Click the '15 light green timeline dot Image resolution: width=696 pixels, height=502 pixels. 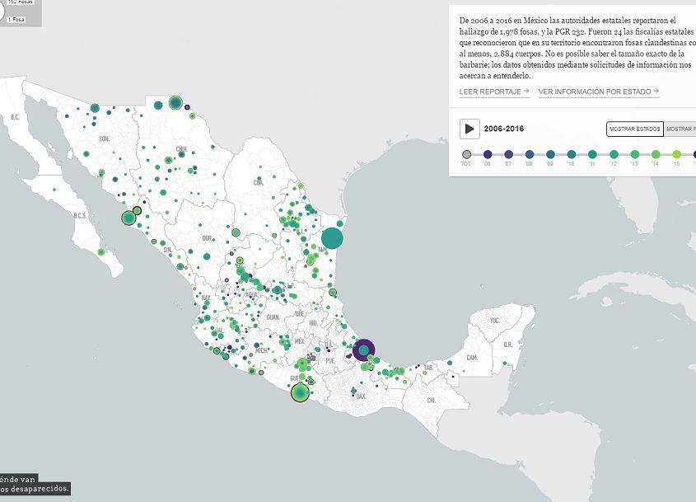pos(676,154)
